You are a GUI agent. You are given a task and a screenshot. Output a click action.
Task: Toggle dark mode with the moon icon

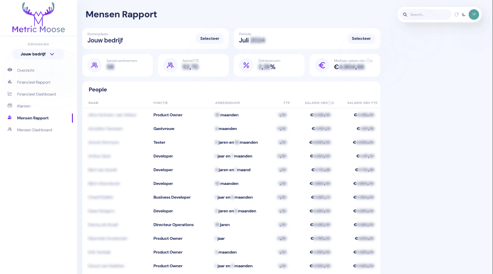464,15
